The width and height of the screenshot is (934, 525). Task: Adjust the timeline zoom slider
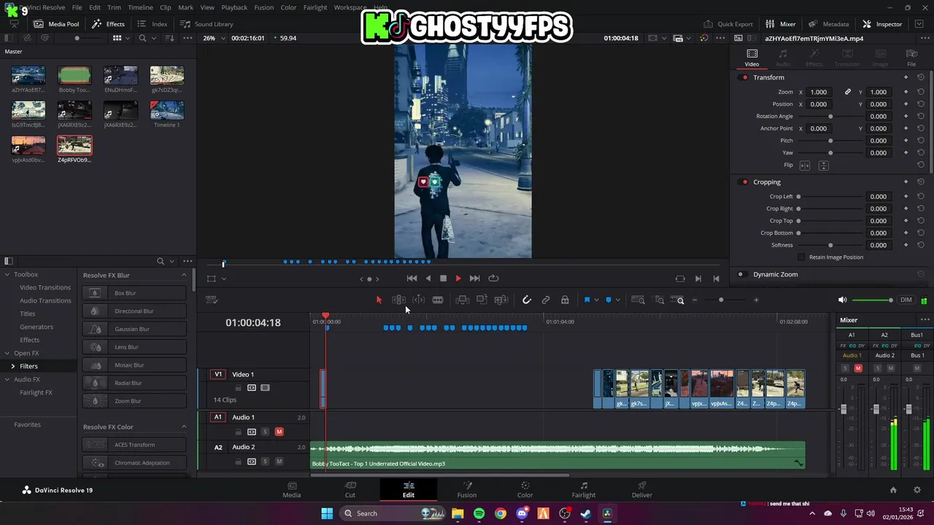(721, 300)
